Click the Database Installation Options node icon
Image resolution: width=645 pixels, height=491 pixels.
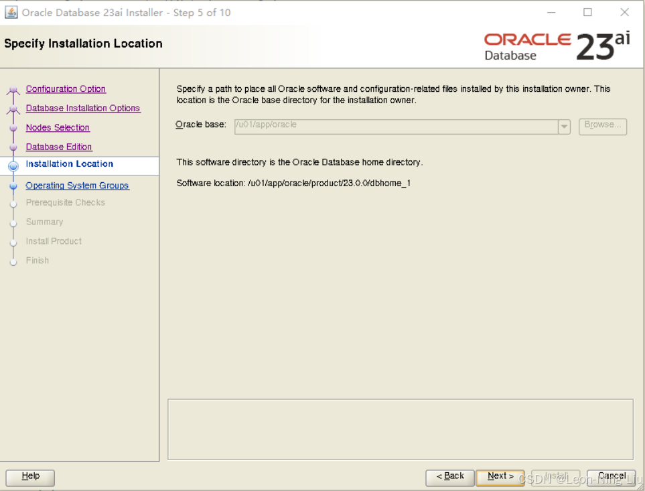[x=13, y=109]
